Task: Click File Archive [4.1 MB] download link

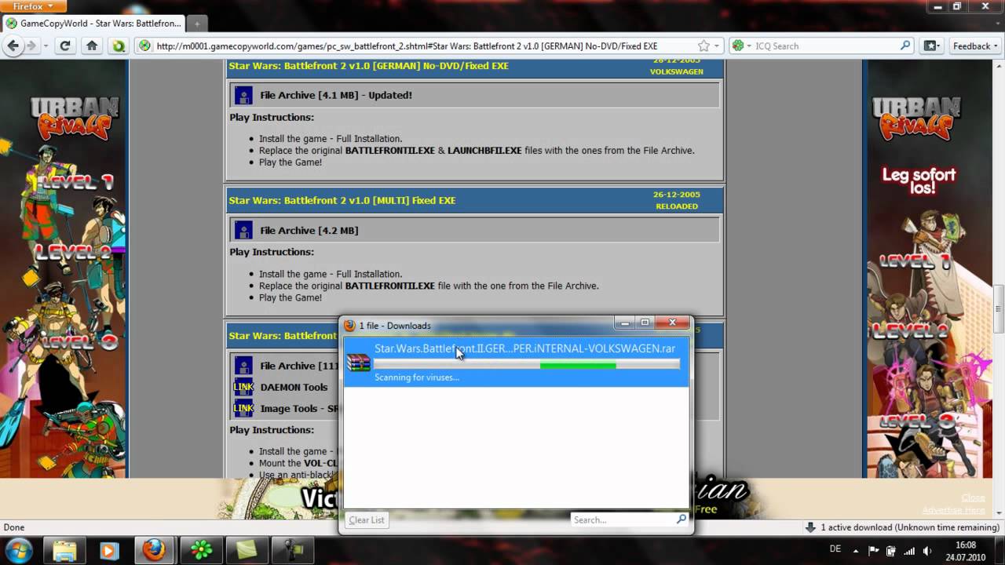Action: (336, 96)
